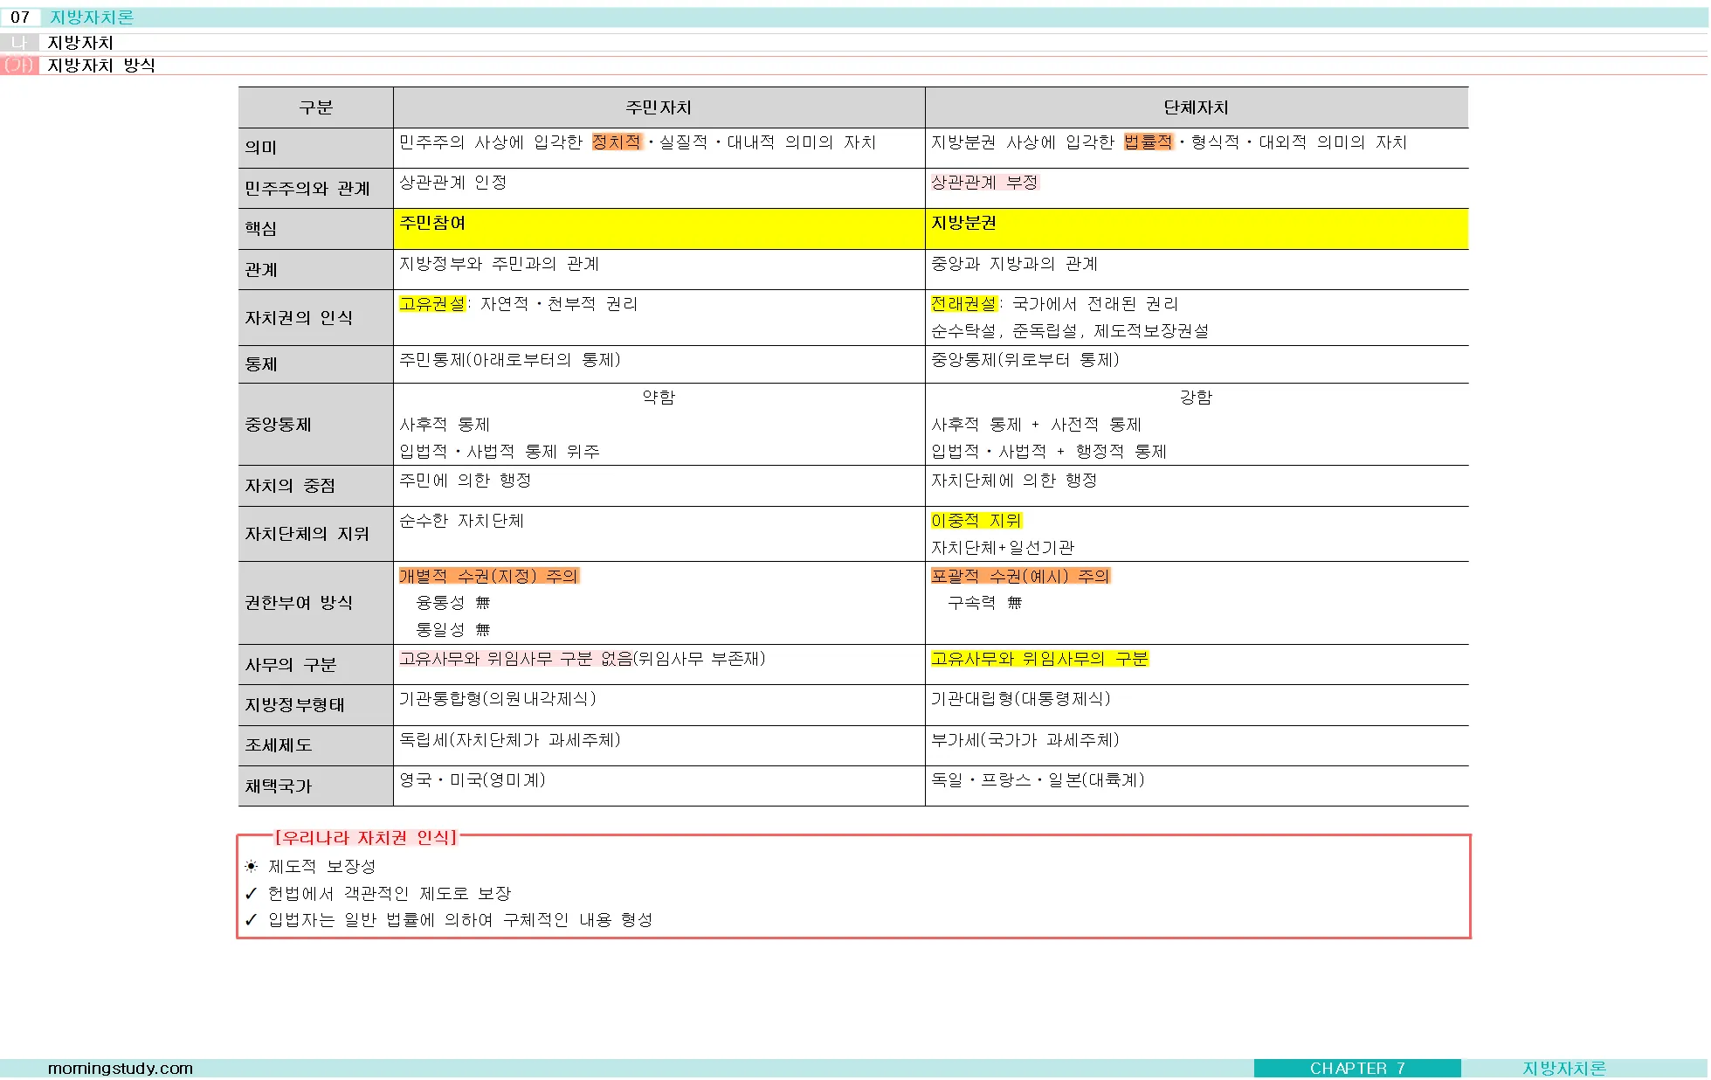Click '입법자는 일반 법률에 의하여' line
Screen dimensions: 1711x1080
coord(460,920)
